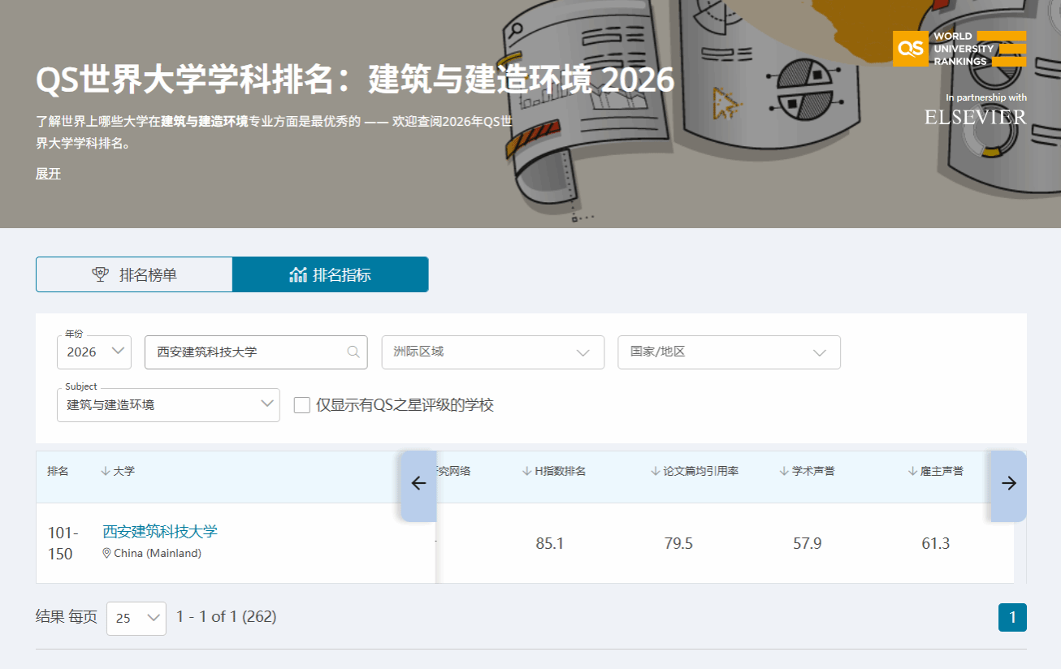Go to page 1 in pagination
Image resolution: width=1061 pixels, height=669 pixels.
[x=1012, y=618]
